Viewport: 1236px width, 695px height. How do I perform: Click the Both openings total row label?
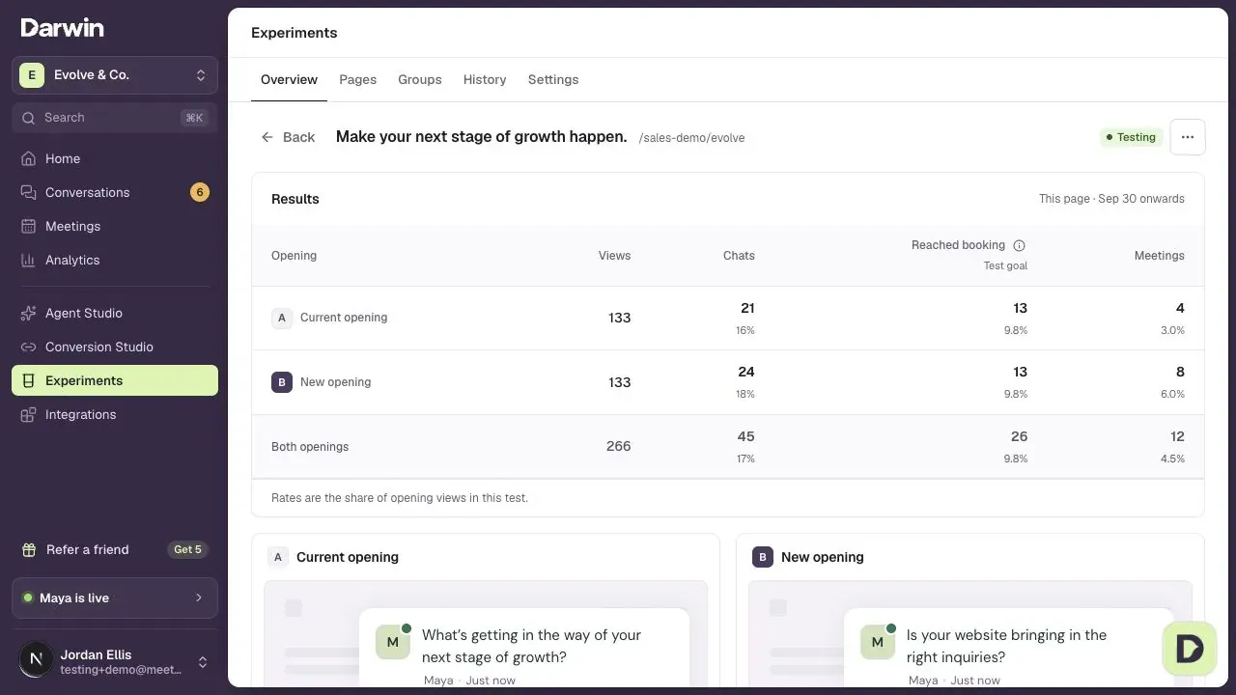click(310, 447)
